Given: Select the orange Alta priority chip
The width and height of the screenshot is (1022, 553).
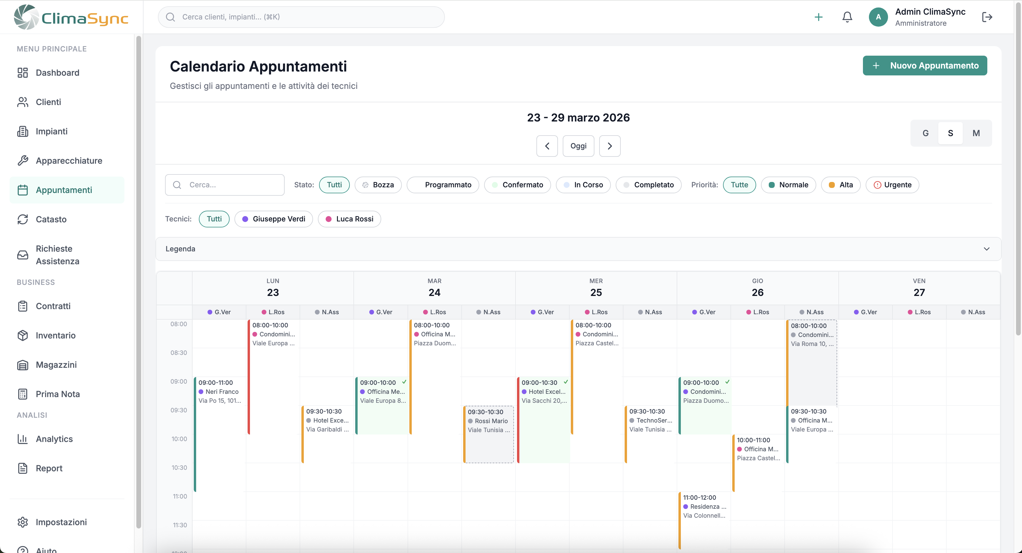Looking at the screenshot, I should coord(841,185).
